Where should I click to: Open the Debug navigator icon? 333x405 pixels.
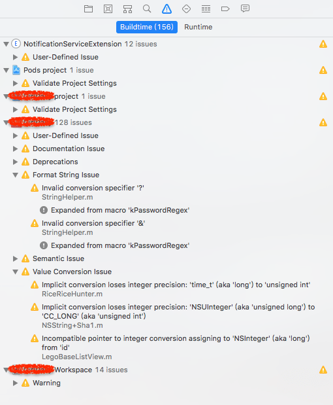pos(206,9)
